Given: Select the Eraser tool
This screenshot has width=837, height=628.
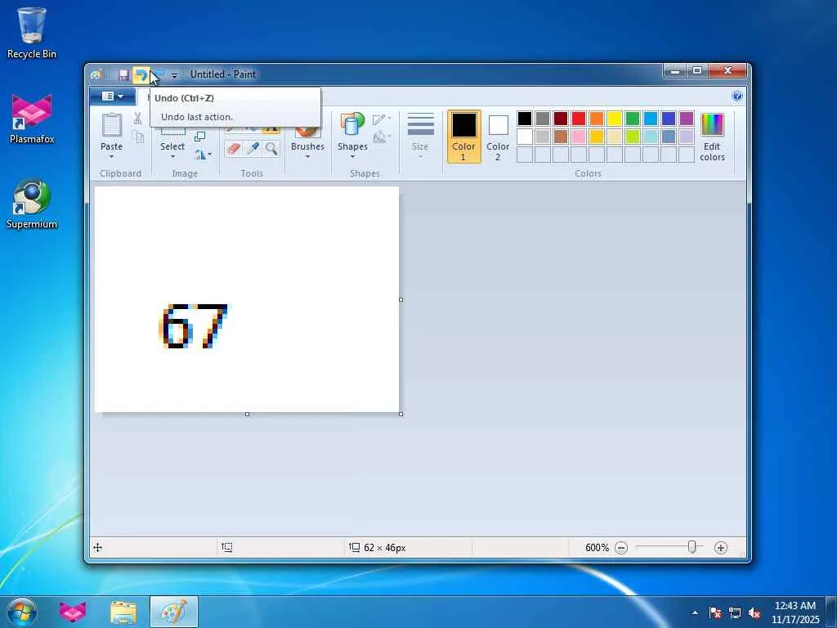Looking at the screenshot, I should [233, 149].
